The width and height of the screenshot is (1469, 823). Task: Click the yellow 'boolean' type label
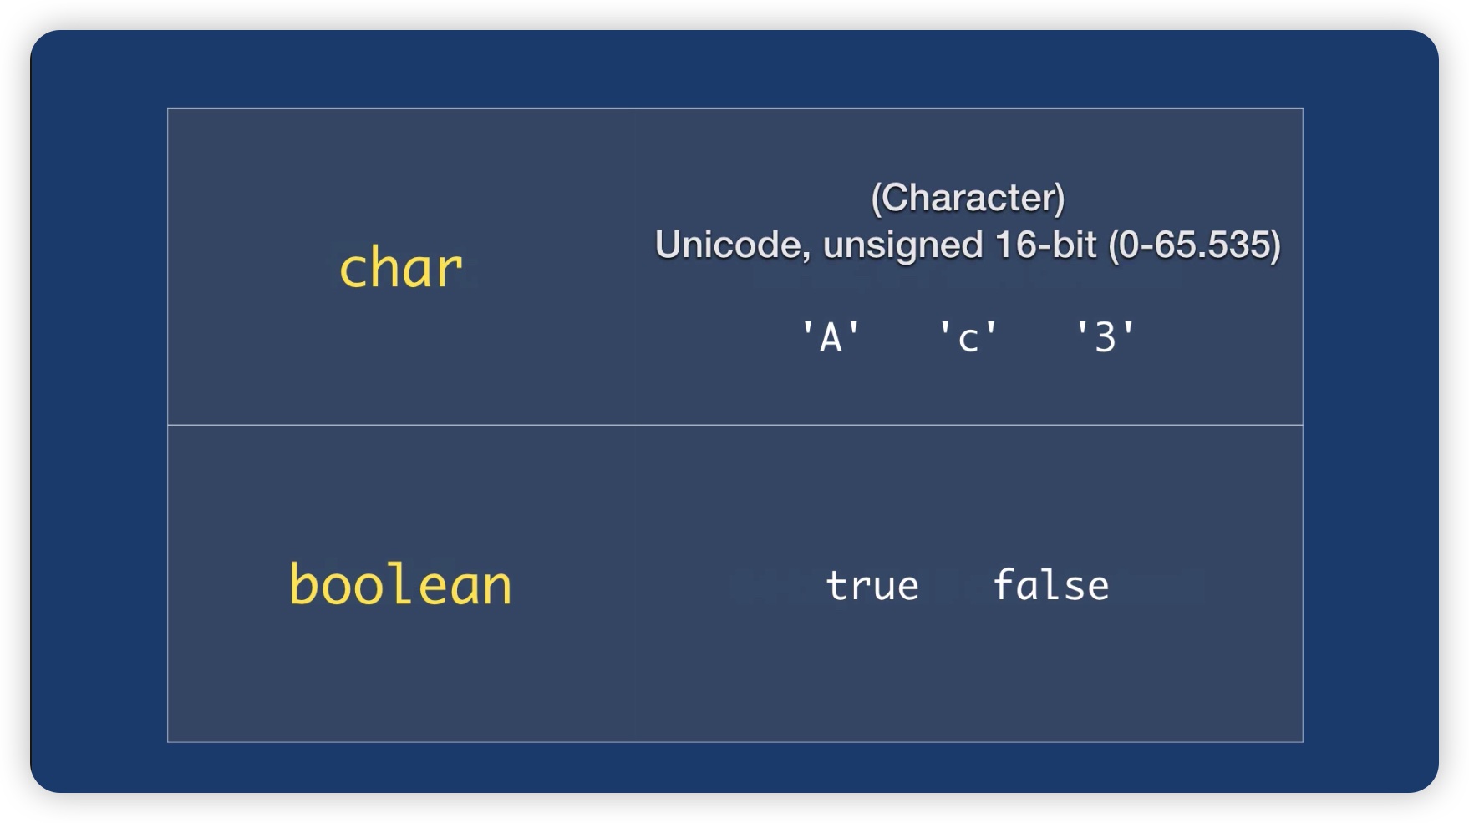point(400,584)
